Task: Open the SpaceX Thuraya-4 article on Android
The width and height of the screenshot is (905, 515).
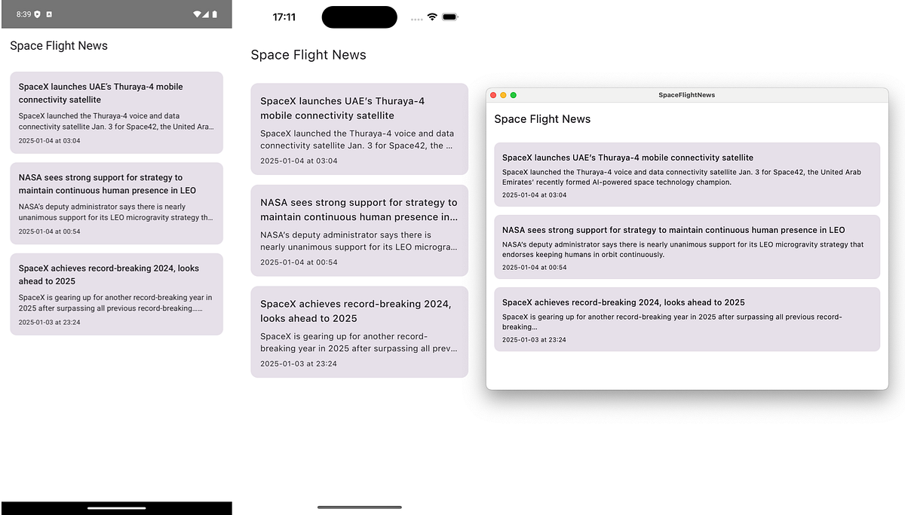Action: pyautogui.click(x=116, y=112)
